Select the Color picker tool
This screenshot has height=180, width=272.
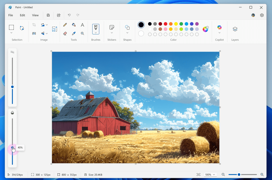tap(73, 34)
